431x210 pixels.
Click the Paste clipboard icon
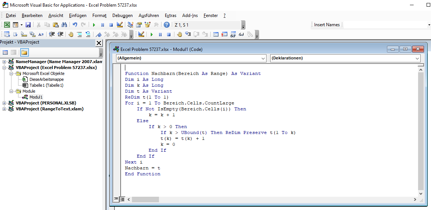coord(55,25)
